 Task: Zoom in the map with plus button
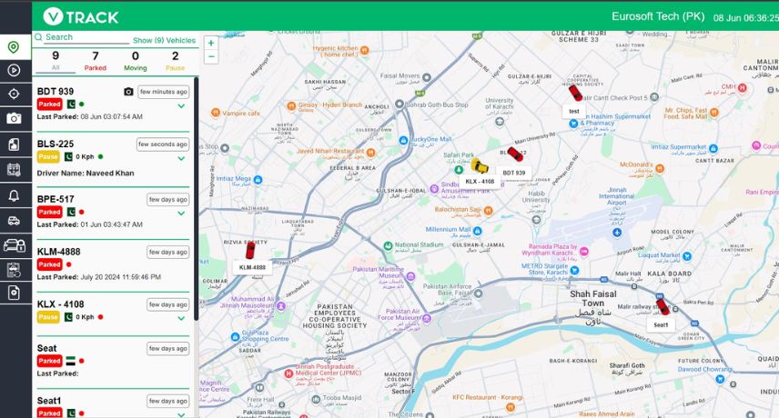pyautogui.click(x=211, y=43)
